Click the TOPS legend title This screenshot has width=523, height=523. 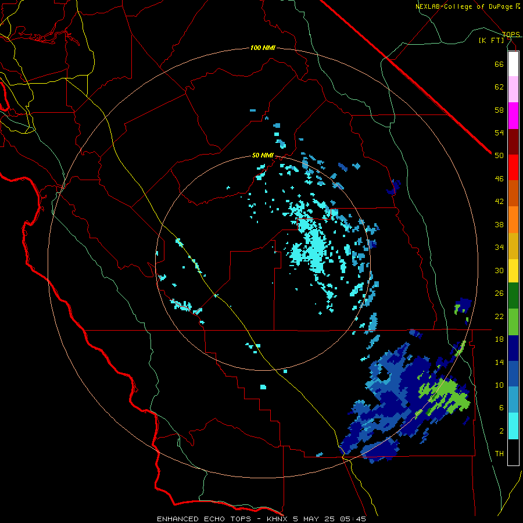pos(511,34)
